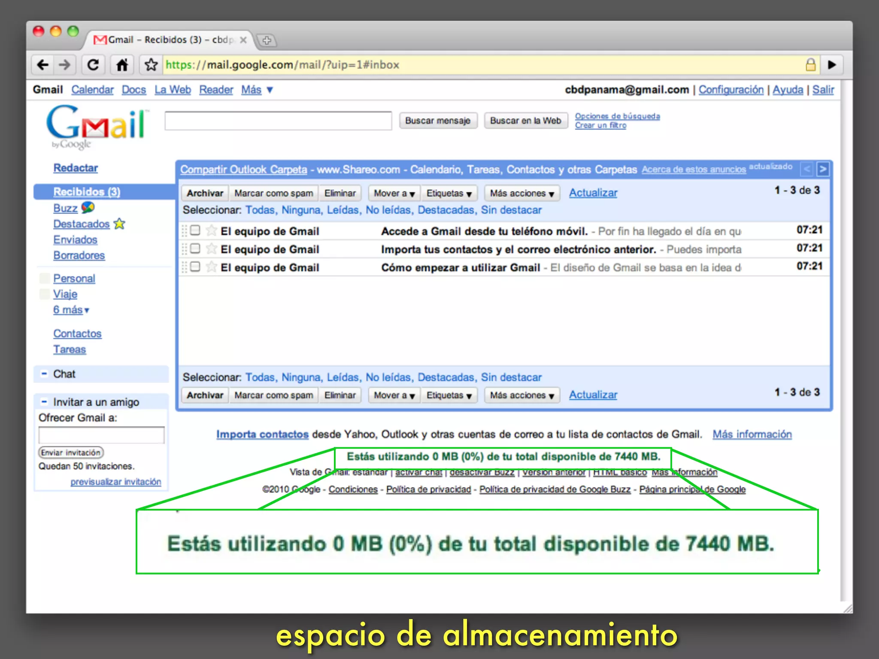Click the 'Ofrecer Gmail a' input field
The width and height of the screenshot is (879, 659).
tap(101, 435)
